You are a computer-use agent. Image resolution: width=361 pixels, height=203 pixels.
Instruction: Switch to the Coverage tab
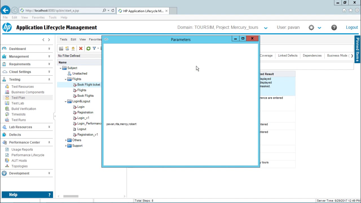click(266, 56)
